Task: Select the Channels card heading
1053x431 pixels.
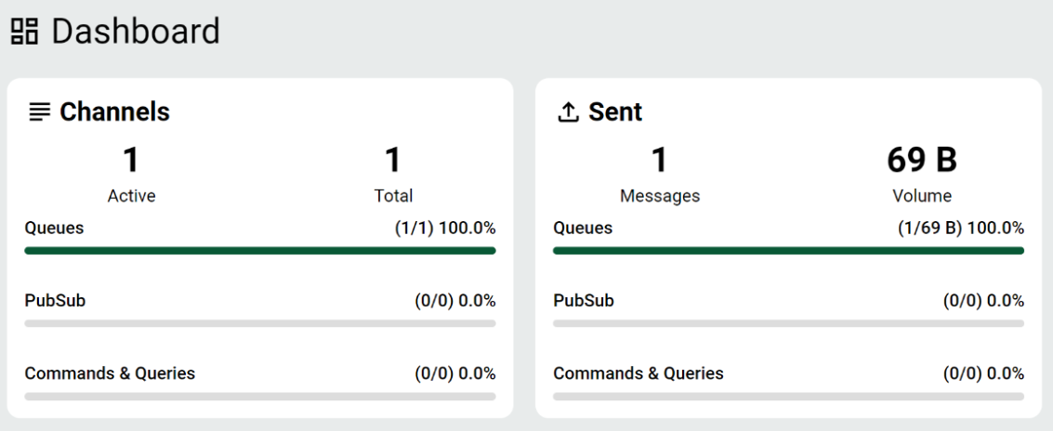Action: 114,112
